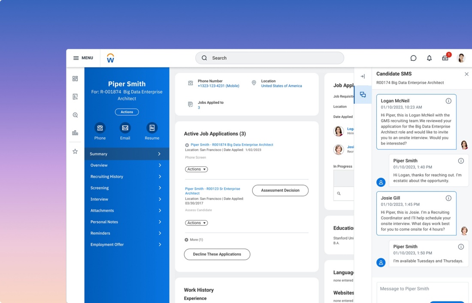Click info icon on Logan McNeil message
This screenshot has height=303, width=472.
[x=448, y=101]
